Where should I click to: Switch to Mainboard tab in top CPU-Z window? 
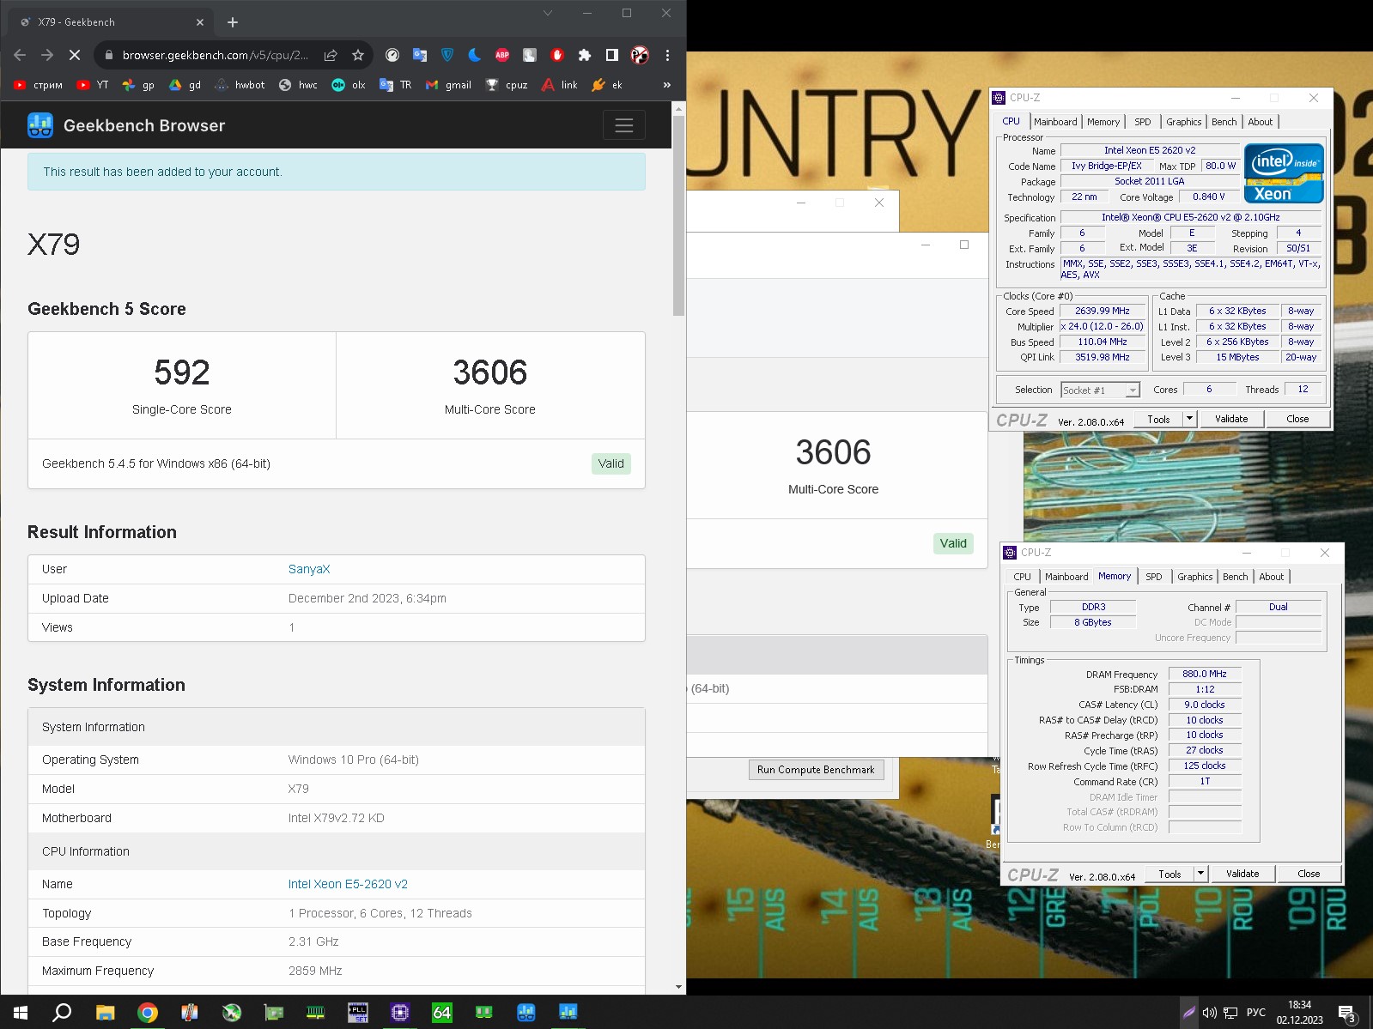pos(1055,122)
